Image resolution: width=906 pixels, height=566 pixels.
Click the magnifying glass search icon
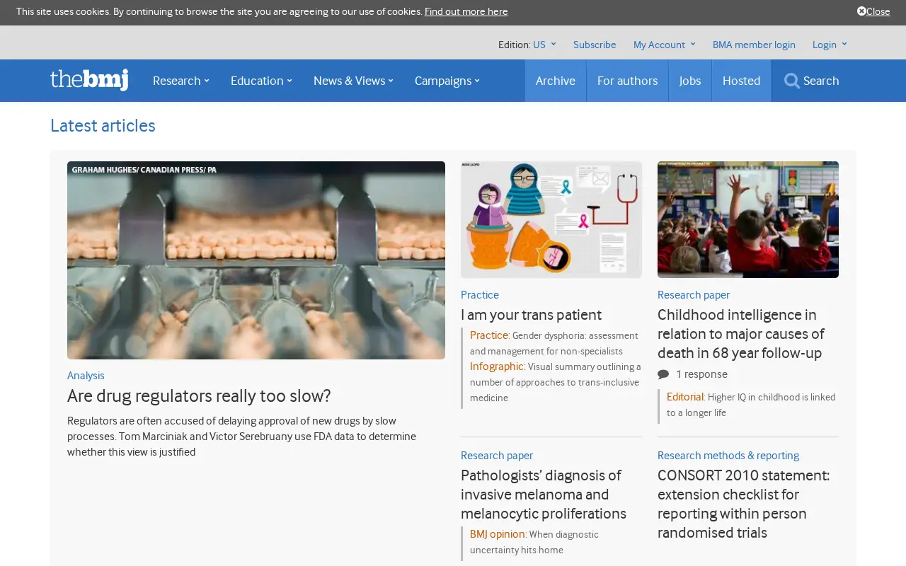pyautogui.click(x=792, y=81)
